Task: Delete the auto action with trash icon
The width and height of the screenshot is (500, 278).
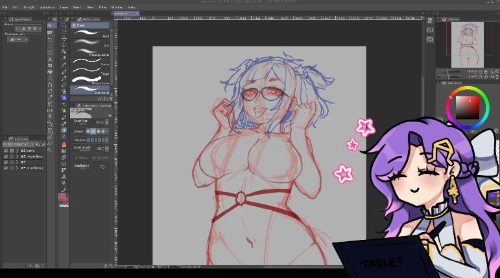Action: 43,266
